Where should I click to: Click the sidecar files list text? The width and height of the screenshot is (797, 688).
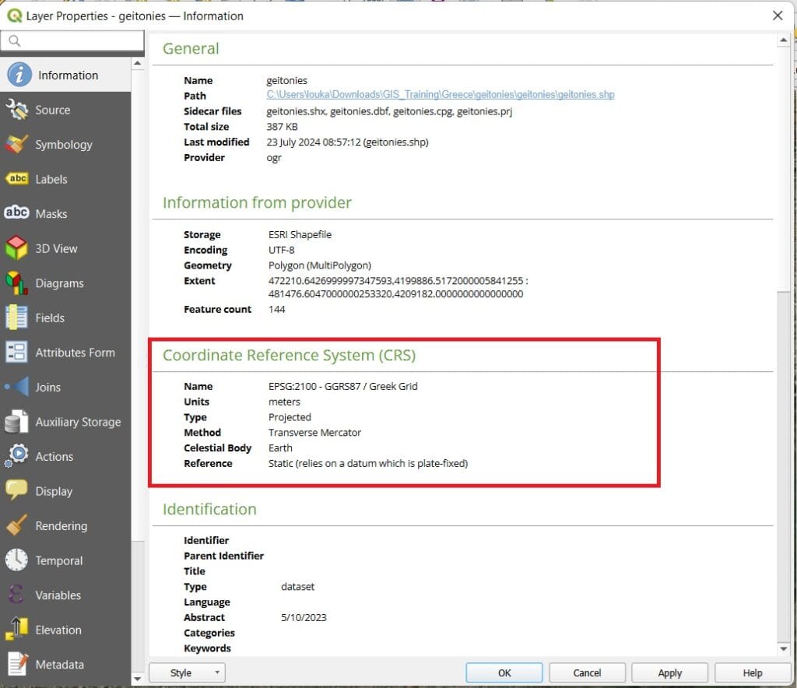(x=389, y=111)
